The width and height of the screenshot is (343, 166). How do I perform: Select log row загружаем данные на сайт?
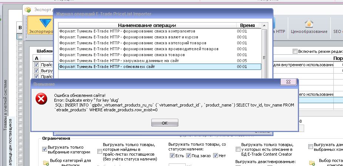pos(160,61)
